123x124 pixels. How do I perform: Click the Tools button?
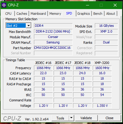coord(60,118)
